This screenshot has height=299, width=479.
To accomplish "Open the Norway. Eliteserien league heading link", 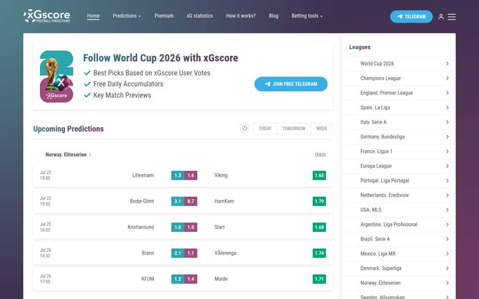I will tap(66, 155).
